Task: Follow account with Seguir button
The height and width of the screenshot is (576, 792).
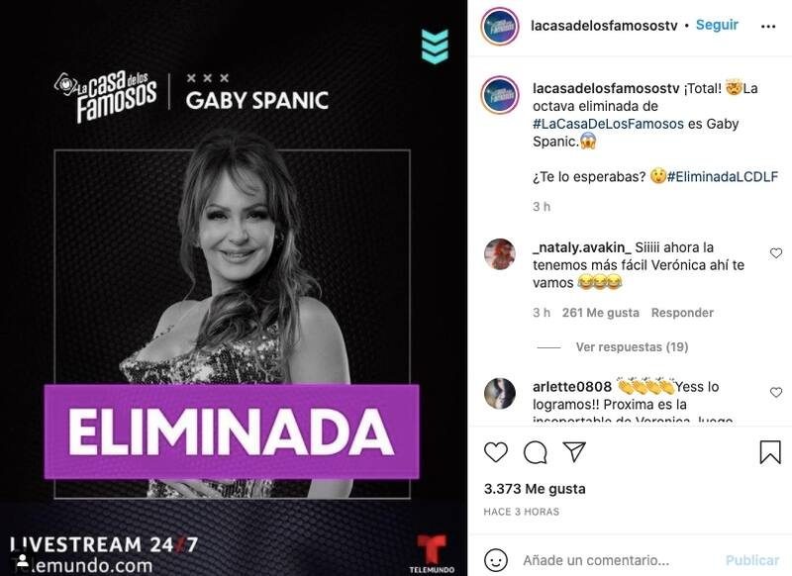Action: click(x=717, y=25)
